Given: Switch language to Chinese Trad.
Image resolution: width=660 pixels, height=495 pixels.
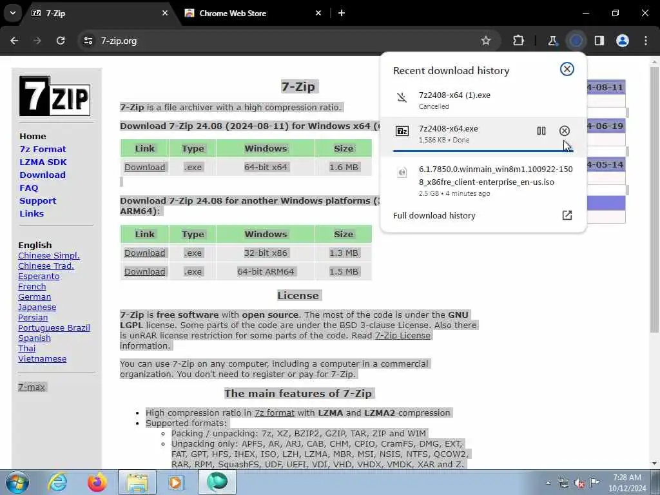Looking at the screenshot, I should [46, 266].
